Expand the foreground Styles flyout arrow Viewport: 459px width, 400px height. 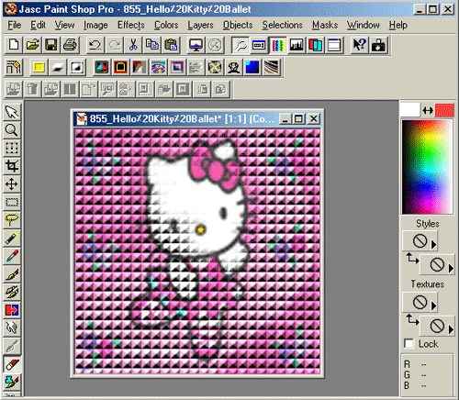(433, 244)
